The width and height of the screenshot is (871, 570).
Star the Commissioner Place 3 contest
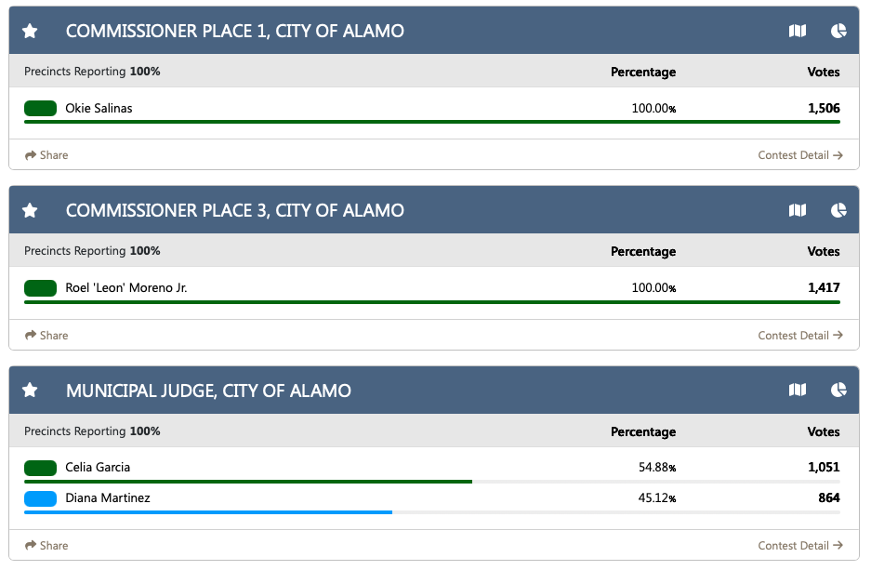30,210
